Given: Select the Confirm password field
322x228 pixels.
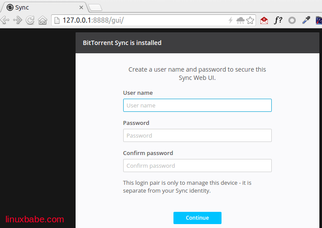Looking at the screenshot, I should point(197,166).
